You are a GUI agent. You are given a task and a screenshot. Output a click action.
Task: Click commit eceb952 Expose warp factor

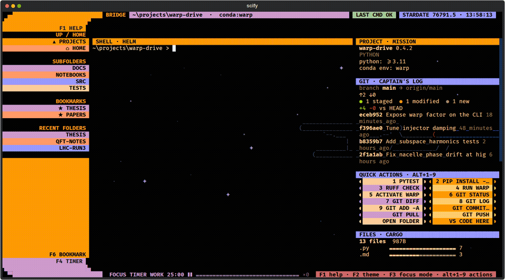pyautogui.click(x=426, y=118)
